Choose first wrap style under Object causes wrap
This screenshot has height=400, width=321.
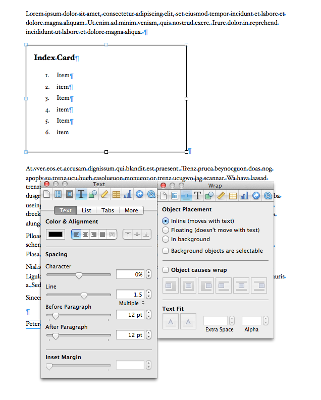click(171, 285)
